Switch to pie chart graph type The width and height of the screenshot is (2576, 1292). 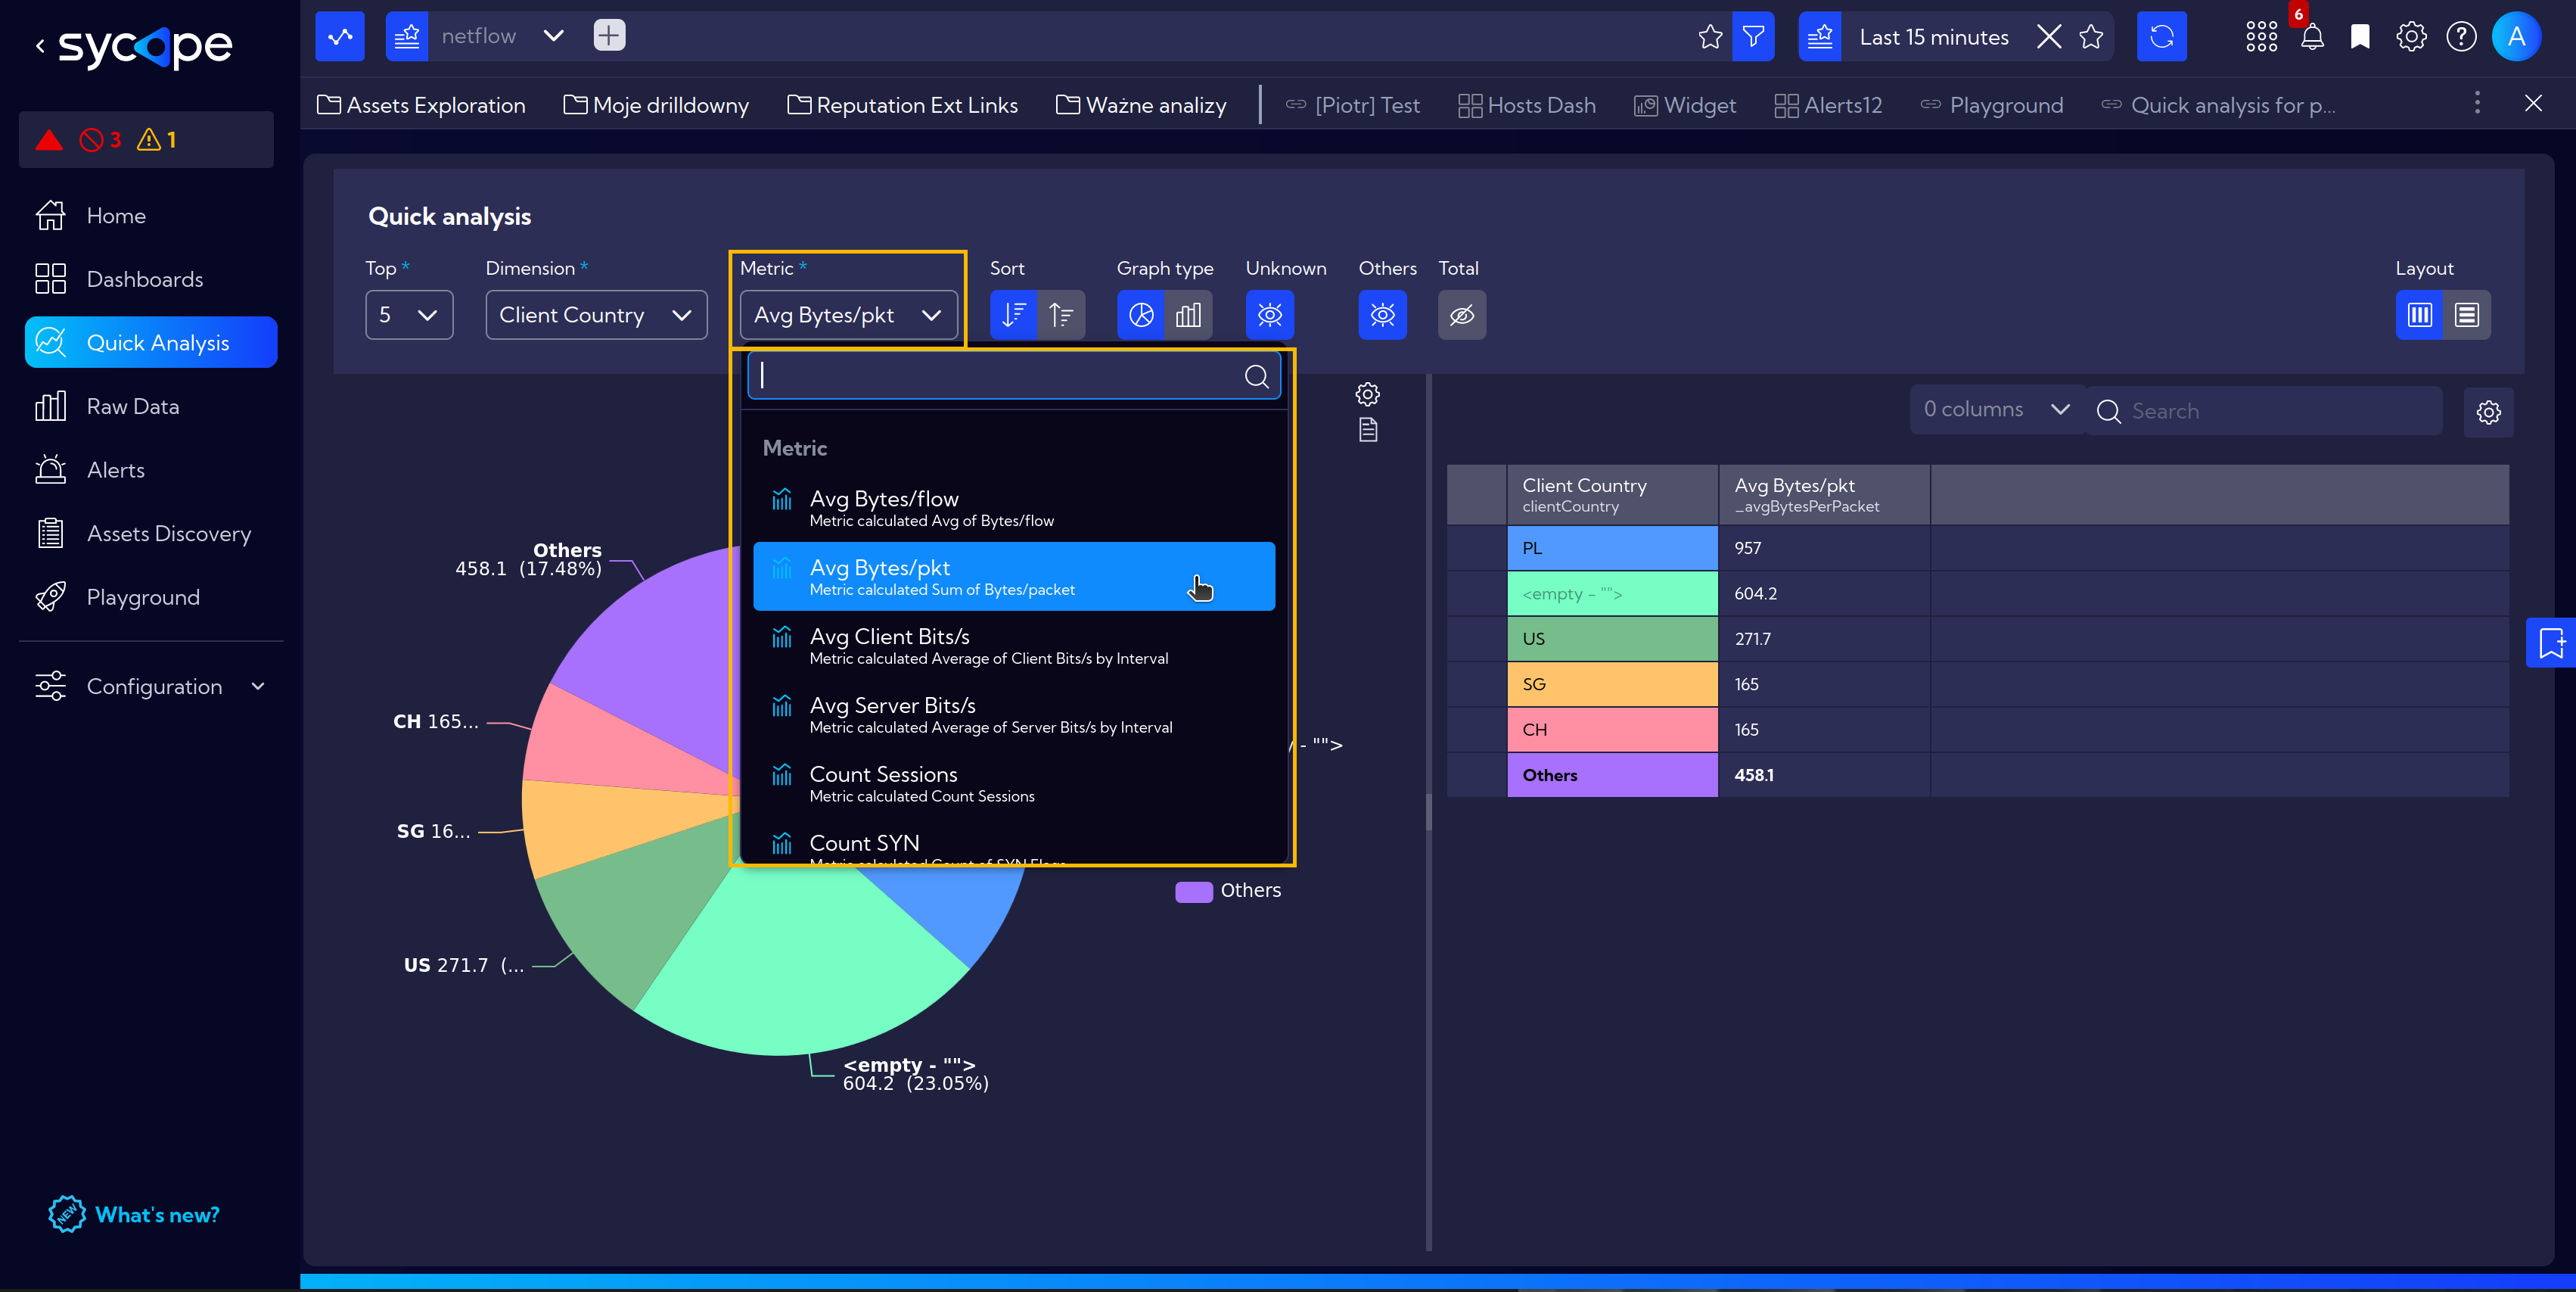tap(1141, 316)
